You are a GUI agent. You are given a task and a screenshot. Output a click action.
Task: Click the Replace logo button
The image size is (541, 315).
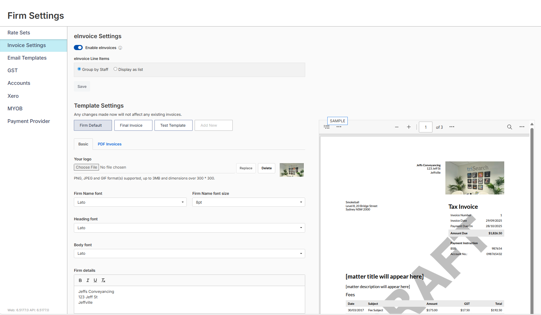point(246,168)
